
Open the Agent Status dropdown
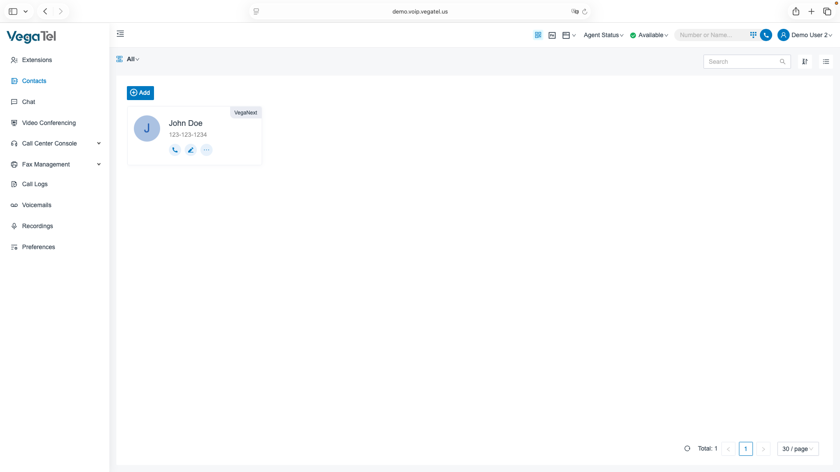pyautogui.click(x=603, y=35)
